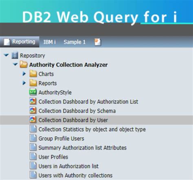Select the Charts folder label
The image size is (193, 180).
pyautogui.click(x=46, y=74)
